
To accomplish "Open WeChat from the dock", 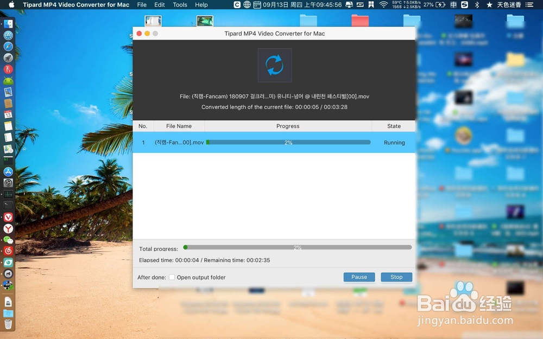I will (8, 240).
